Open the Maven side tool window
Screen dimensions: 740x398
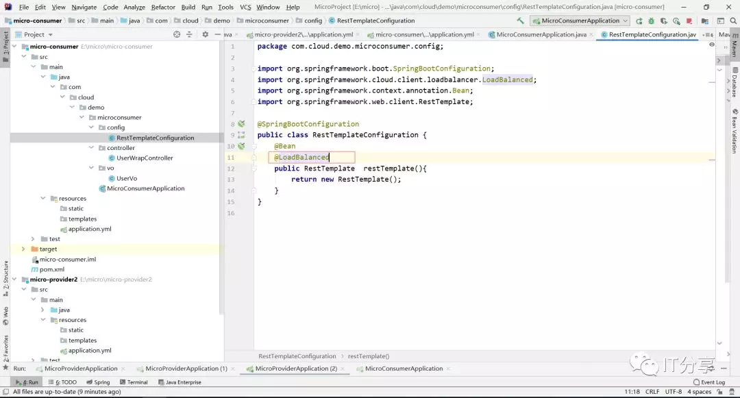tap(735, 46)
